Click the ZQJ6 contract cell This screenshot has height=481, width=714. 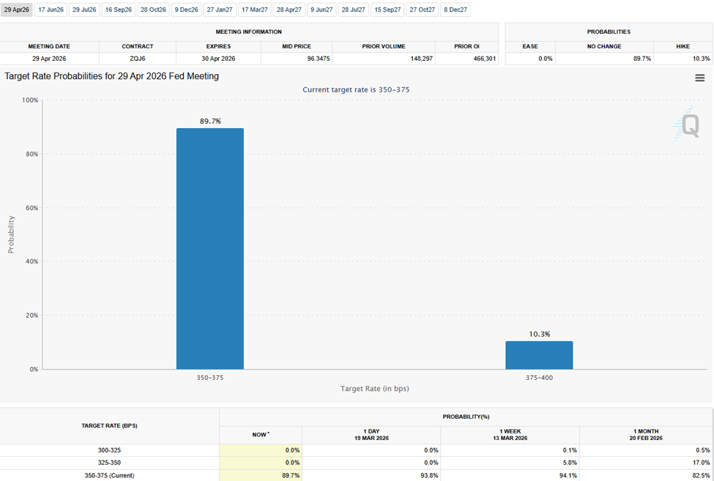click(x=138, y=59)
